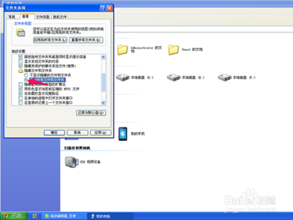This screenshot has width=293, height=220.
Task: Enable 在登录时还原上一个文件夹窗口 checkbox
Action: (x=21, y=103)
